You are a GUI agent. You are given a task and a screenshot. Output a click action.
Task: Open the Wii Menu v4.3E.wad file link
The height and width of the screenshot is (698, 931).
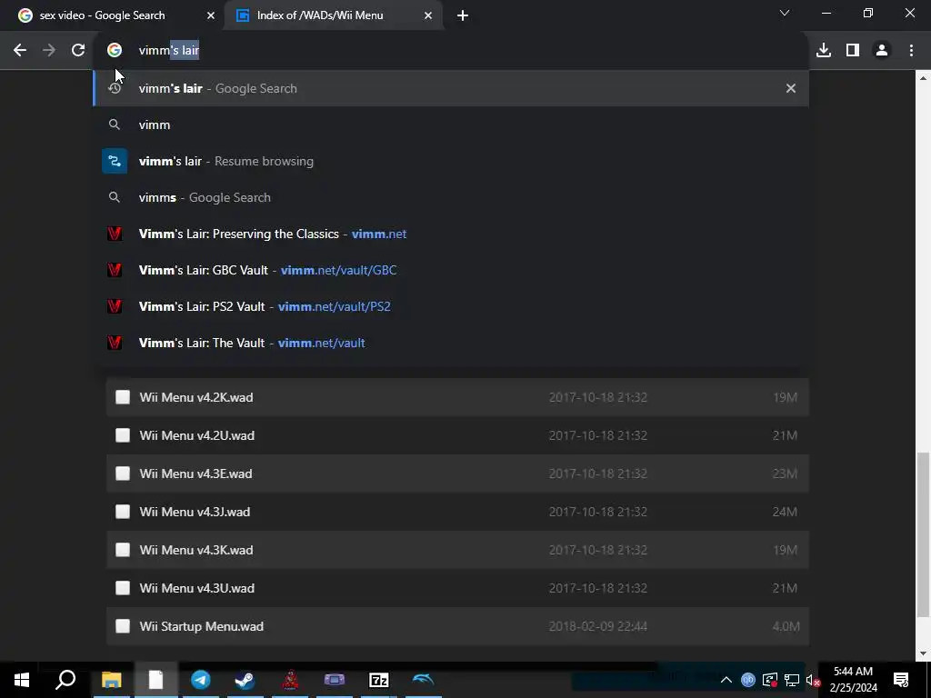[x=196, y=474]
